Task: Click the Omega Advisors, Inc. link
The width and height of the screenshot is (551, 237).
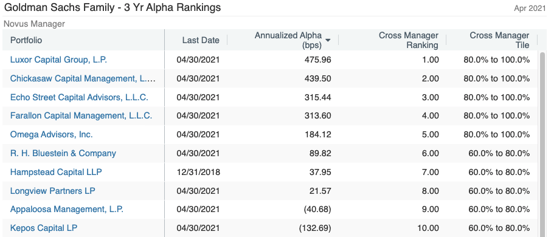Action: [51, 134]
